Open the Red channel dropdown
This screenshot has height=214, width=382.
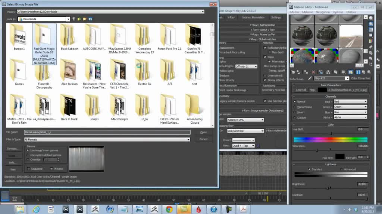(365, 102)
